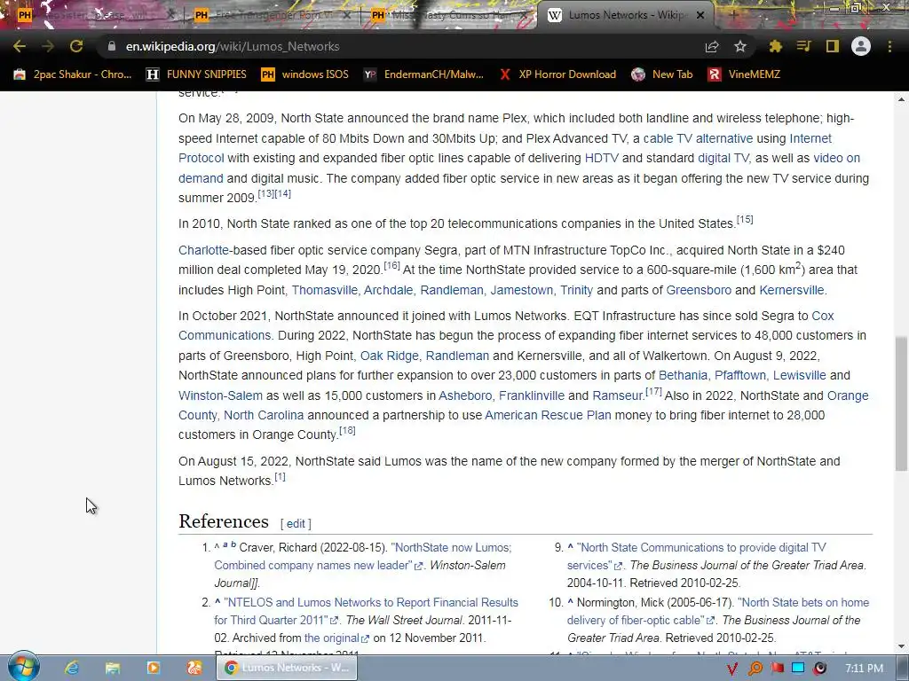This screenshot has height=681, width=909.
Task: Launch Internet Explorer from the taskbar
Action: click(72, 668)
